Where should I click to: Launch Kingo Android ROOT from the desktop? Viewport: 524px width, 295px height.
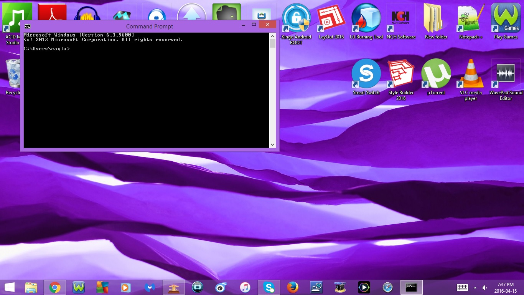pyautogui.click(x=296, y=24)
